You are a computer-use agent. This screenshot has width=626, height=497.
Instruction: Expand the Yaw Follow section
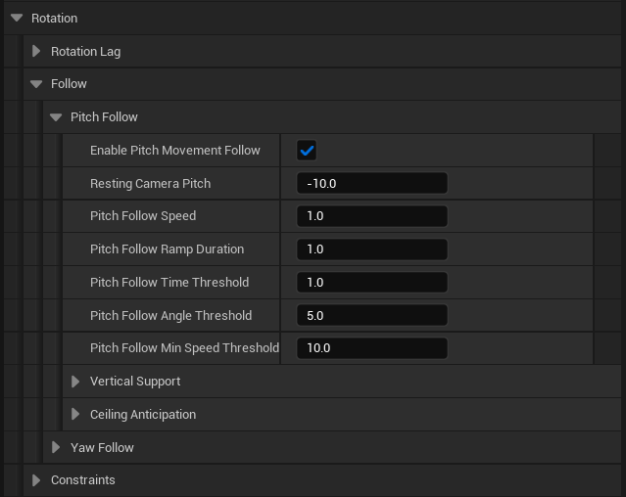tap(56, 448)
